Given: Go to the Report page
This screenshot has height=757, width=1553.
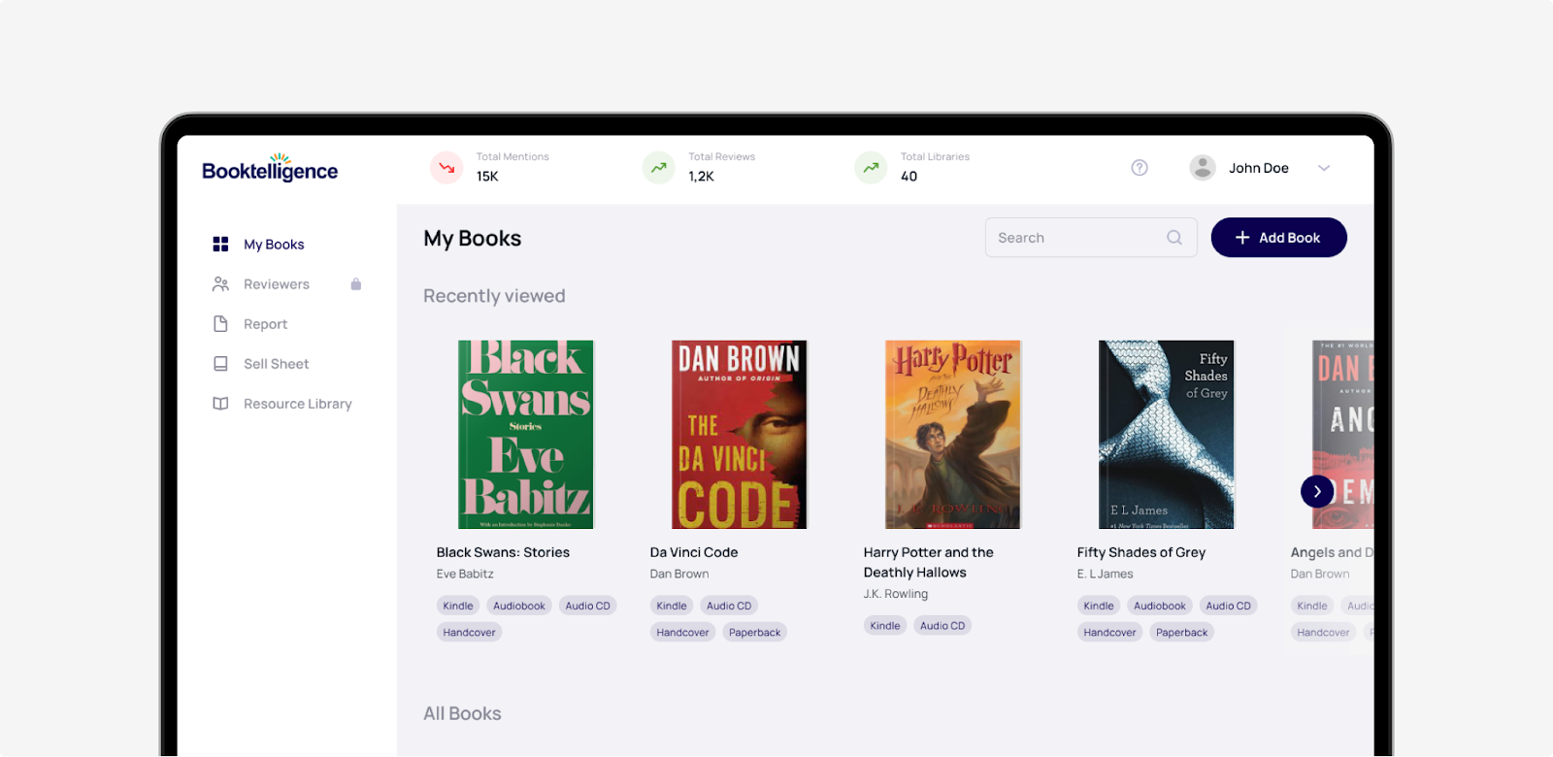Looking at the screenshot, I should [x=265, y=324].
